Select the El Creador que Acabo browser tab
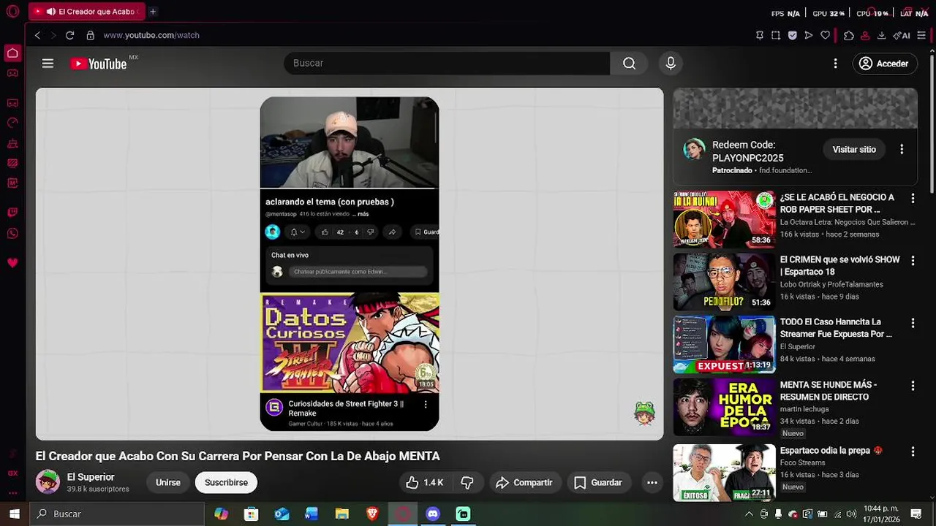 (87, 12)
